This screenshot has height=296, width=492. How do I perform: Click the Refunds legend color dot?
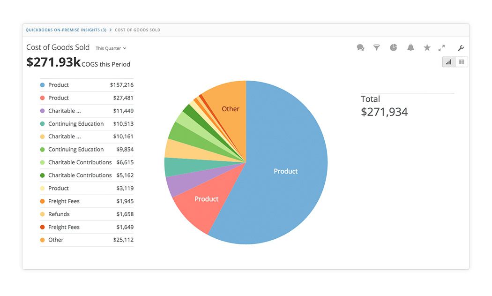(42, 214)
